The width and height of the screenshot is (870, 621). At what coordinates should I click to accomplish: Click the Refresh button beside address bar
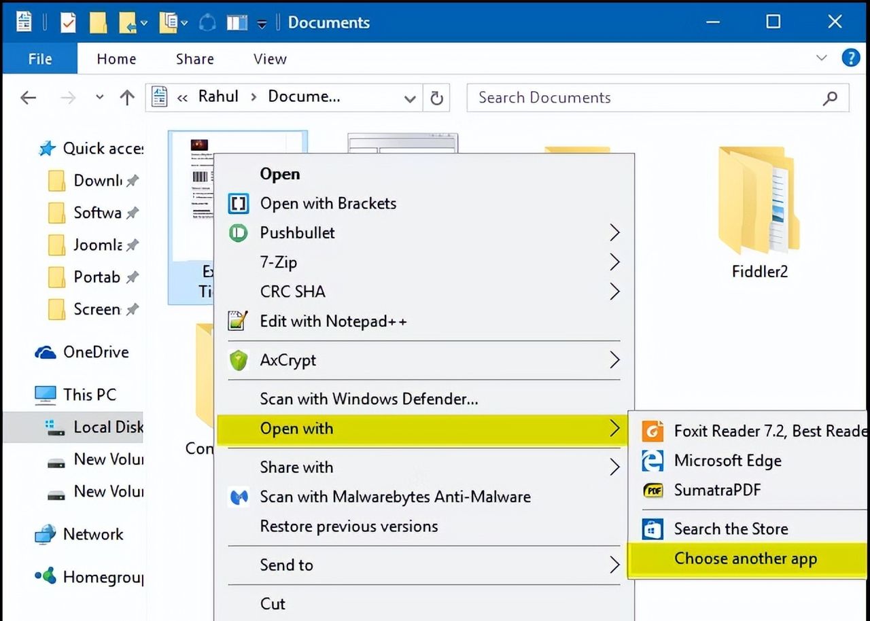point(437,99)
